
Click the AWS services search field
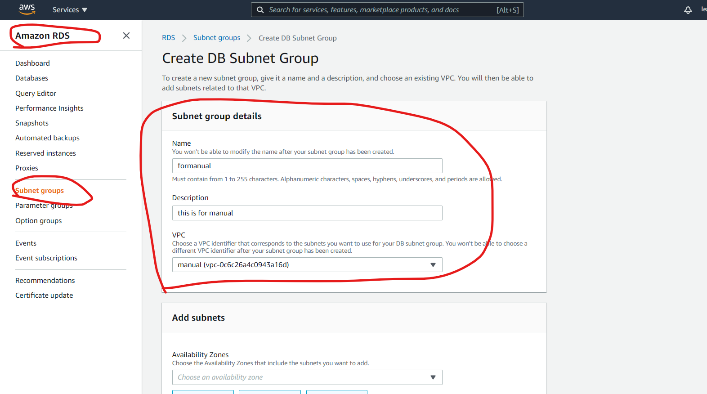[x=387, y=10]
